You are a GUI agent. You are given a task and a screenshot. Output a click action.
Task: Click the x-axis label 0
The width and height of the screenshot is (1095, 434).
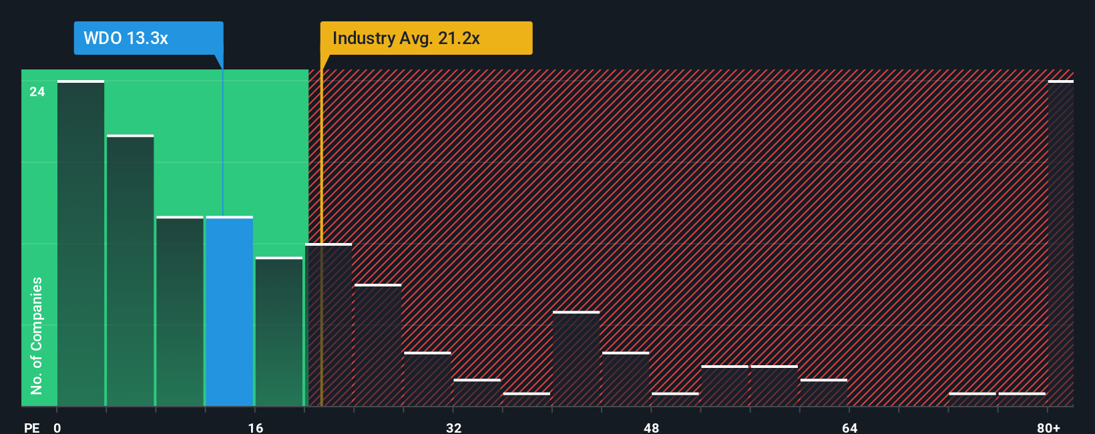57,427
